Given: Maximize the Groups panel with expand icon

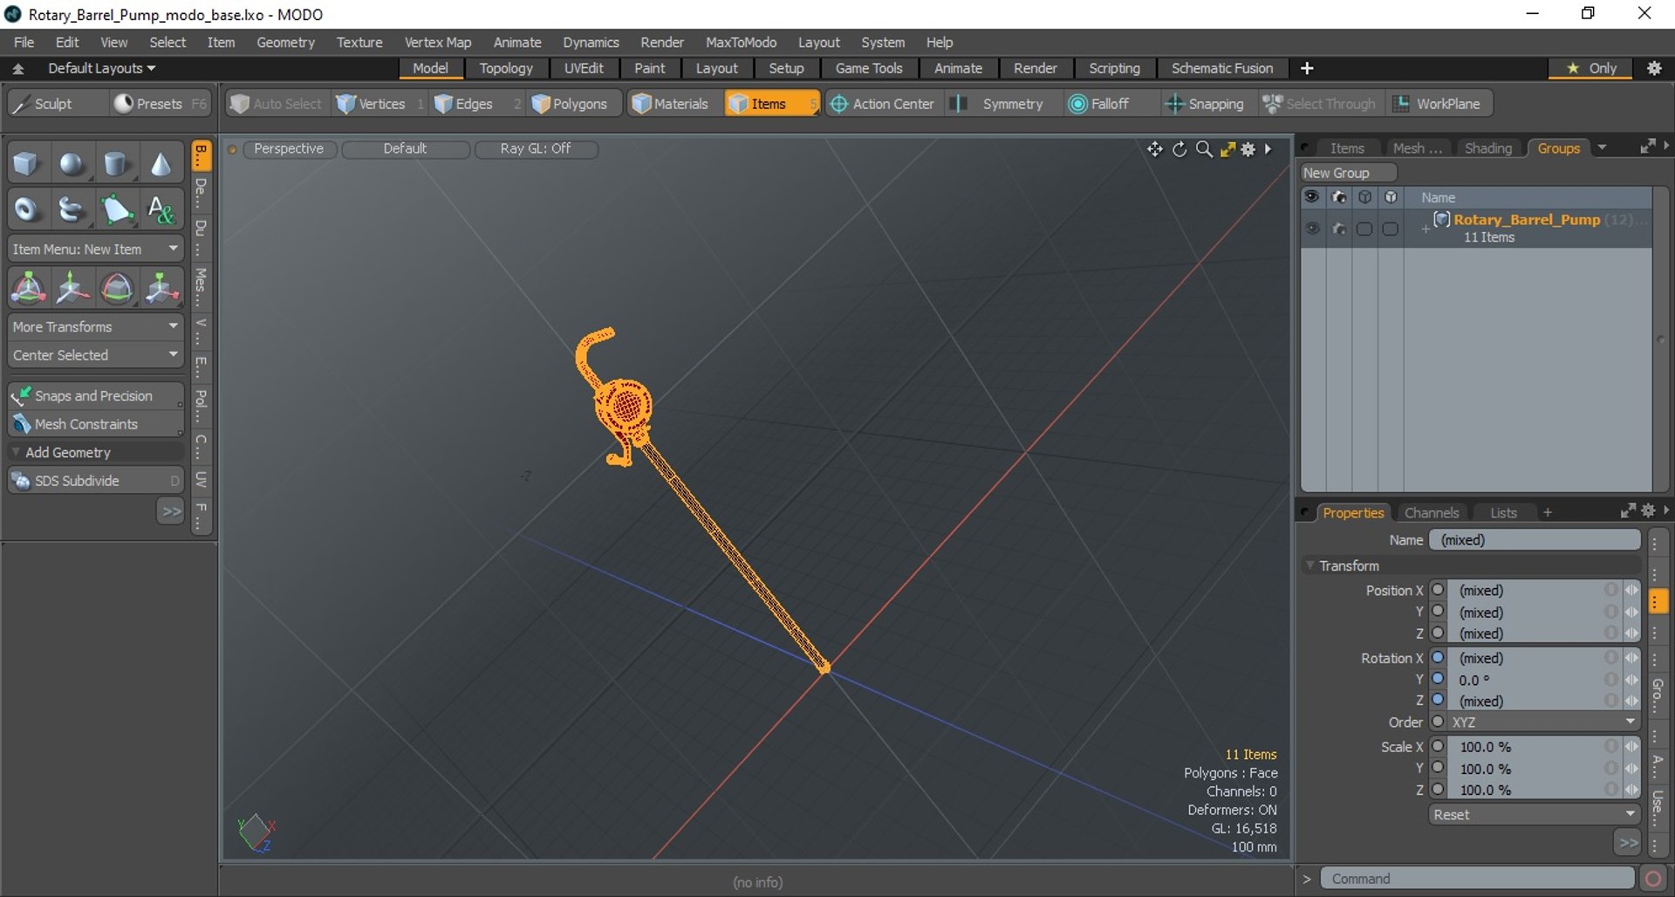Looking at the screenshot, I should pyautogui.click(x=1648, y=147).
